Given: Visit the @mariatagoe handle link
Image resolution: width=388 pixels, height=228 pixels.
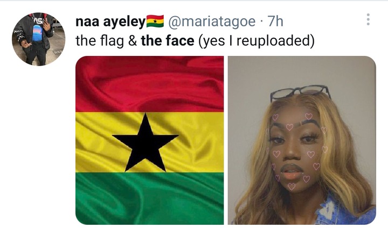Looking at the screenshot, I should (x=212, y=22).
